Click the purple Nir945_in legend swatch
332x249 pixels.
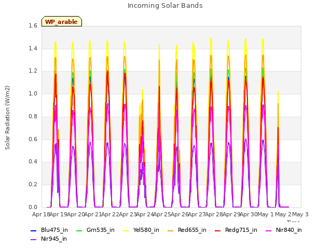pyautogui.click(x=33, y=240)
